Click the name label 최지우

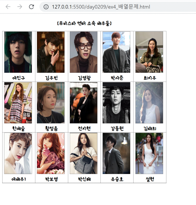tap(150, 78)
